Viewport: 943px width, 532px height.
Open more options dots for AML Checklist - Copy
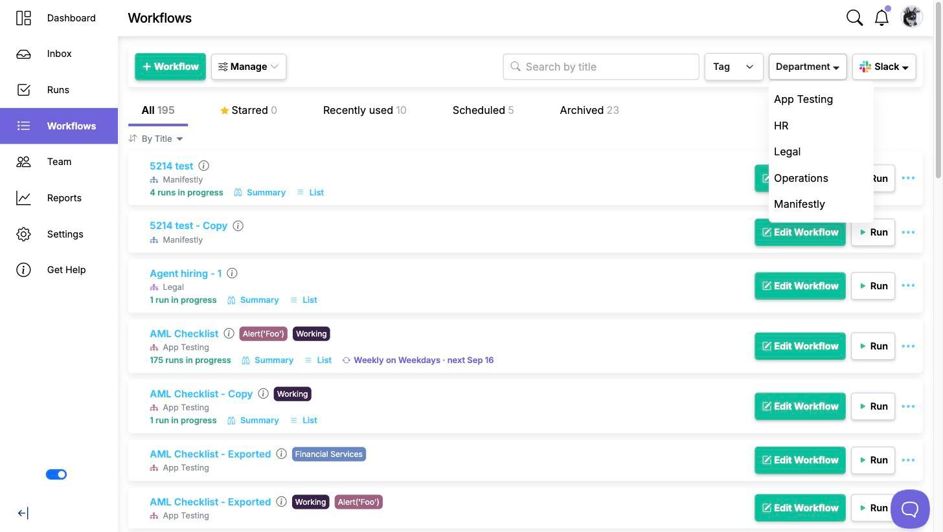tap(908, 406)
